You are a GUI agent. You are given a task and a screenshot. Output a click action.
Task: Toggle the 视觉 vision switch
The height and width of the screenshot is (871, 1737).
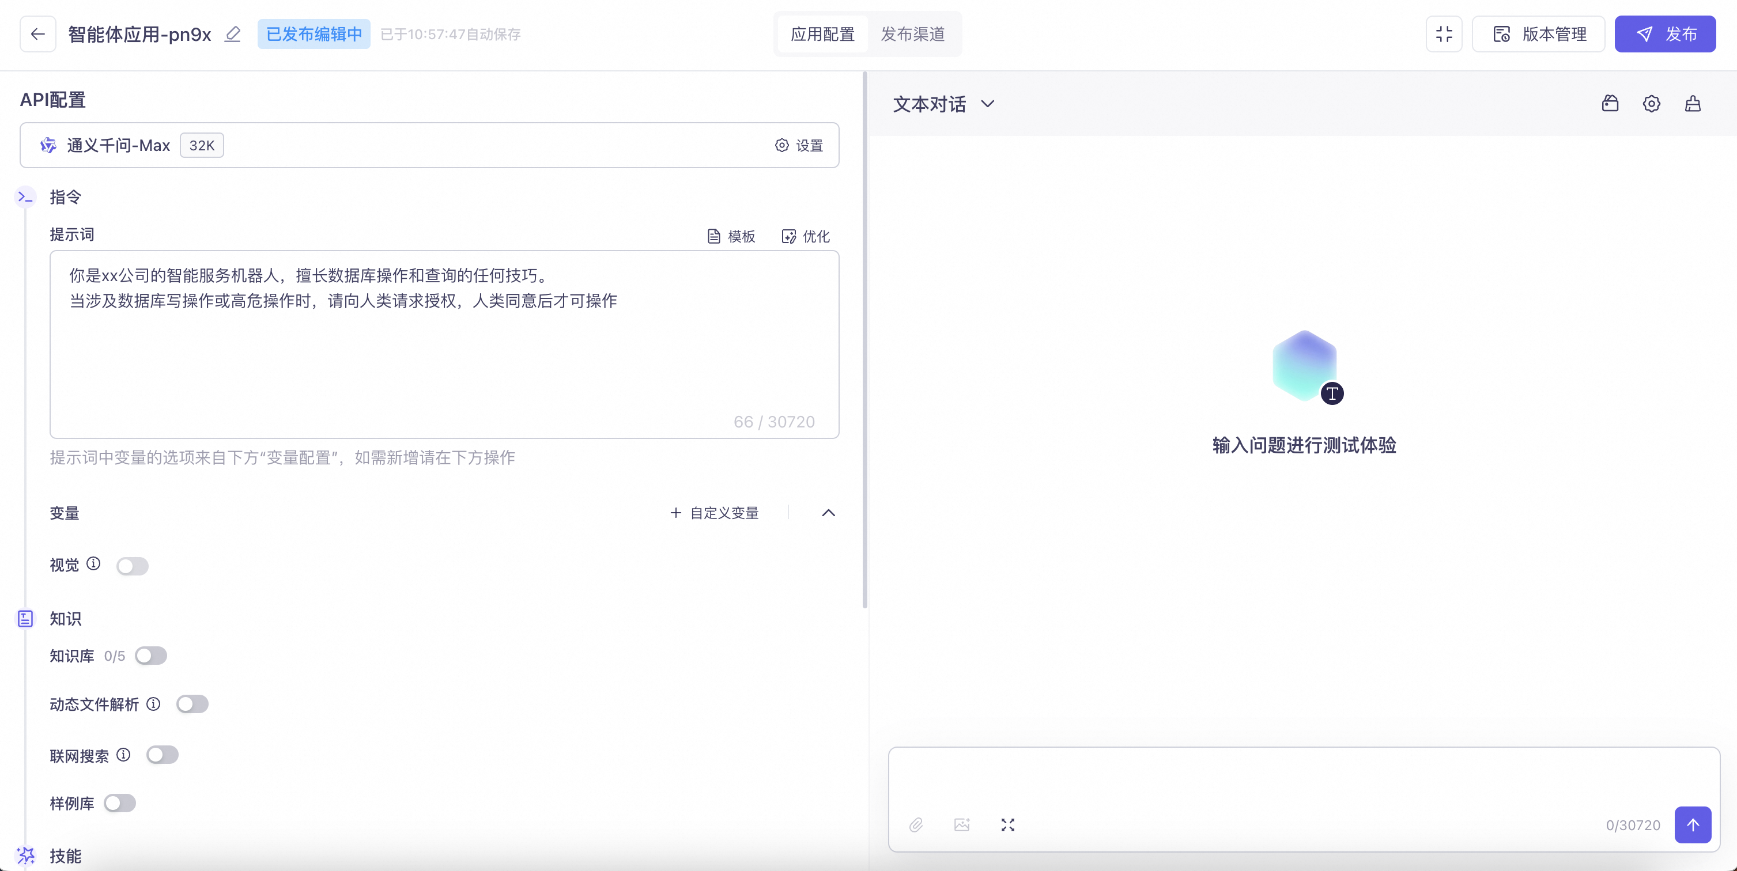(x=132, y=566)
